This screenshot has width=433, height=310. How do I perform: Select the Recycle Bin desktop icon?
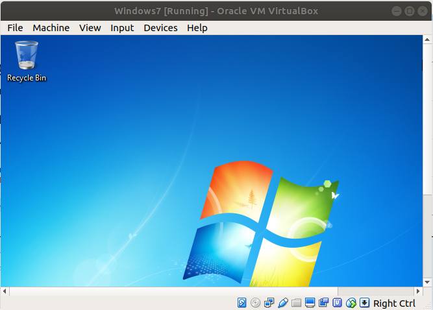click(x=27, y=61)
